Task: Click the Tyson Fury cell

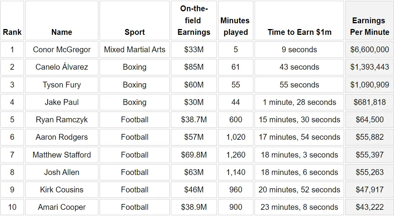Action: click(62, 85)
